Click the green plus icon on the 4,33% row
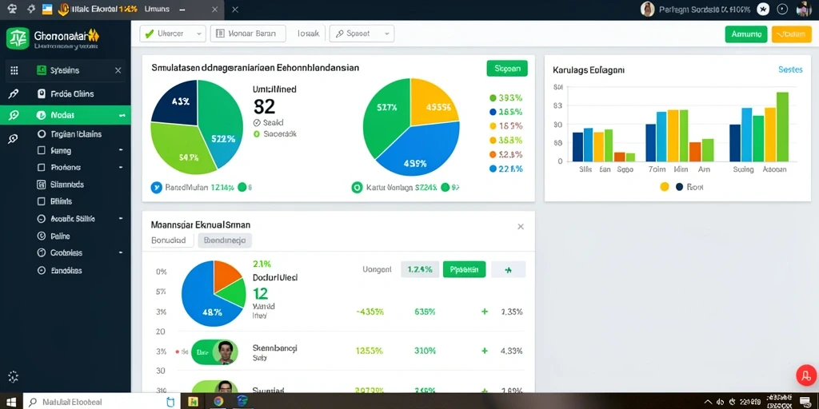819x409 pixels. point(485,351)
